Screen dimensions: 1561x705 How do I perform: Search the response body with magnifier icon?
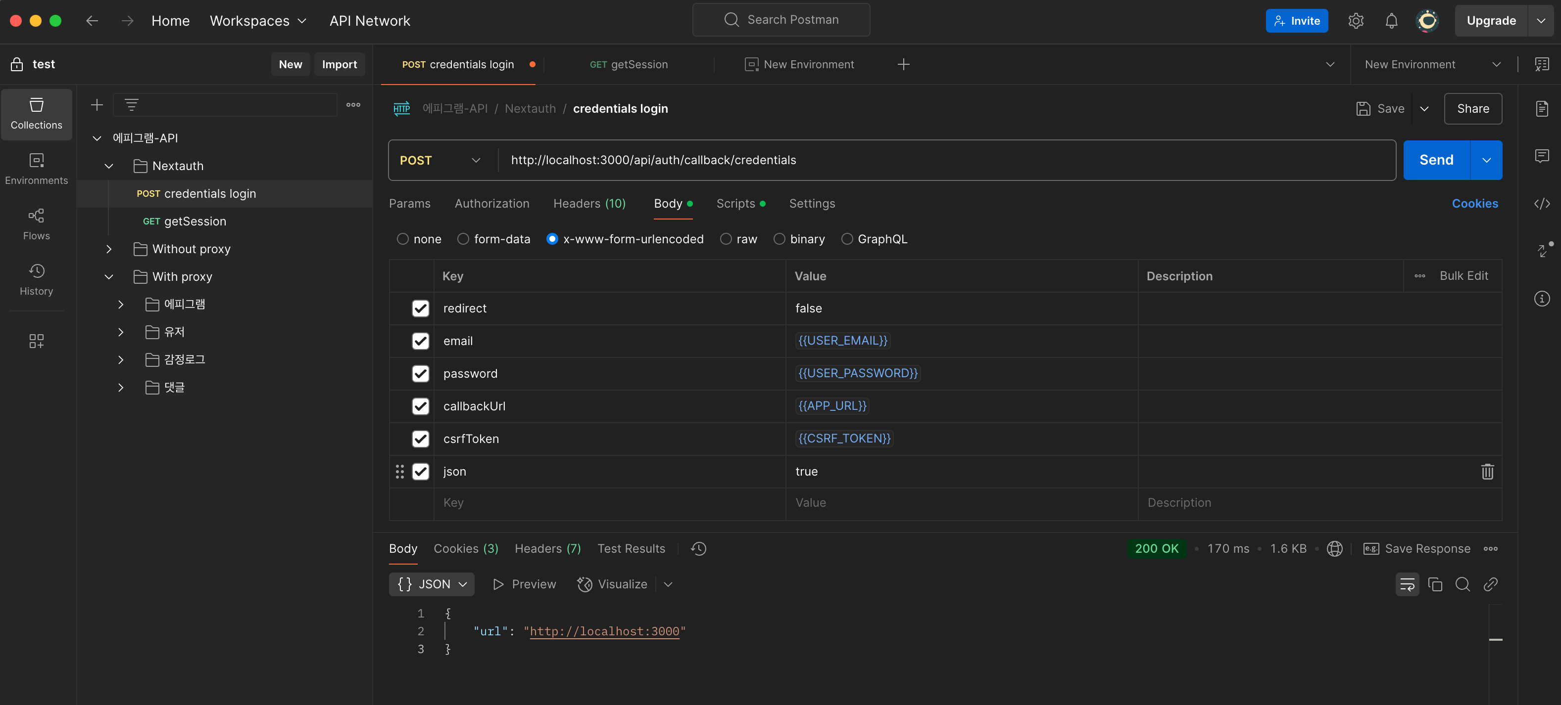click(x=1462, y=584)
